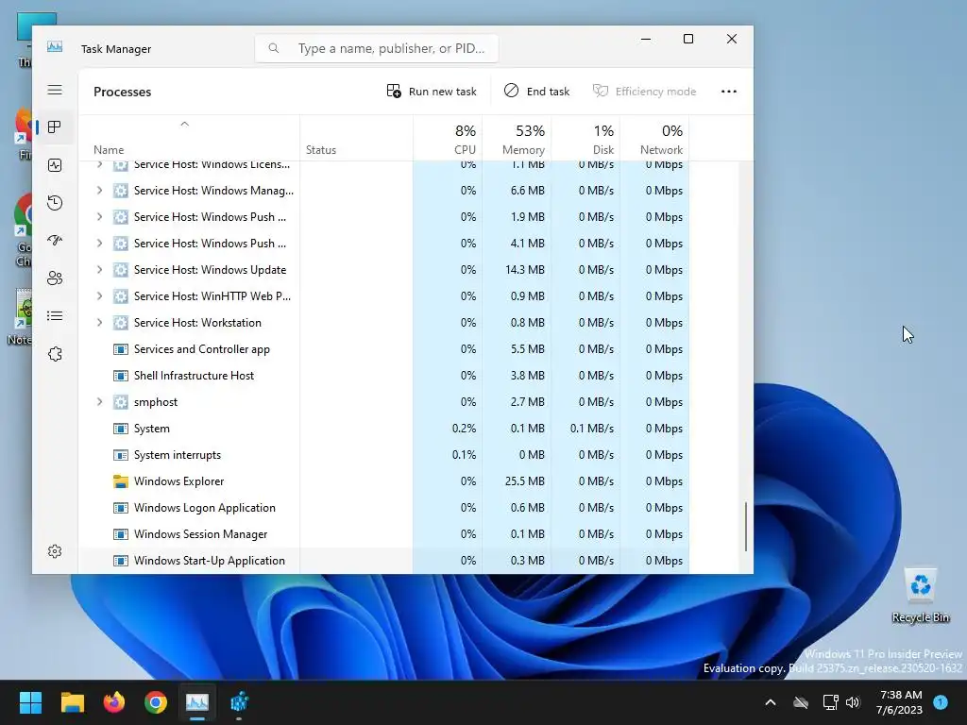Image resolution: width=967 pixels, height=725 pixels.
Task: Select the Windows Logon Application row
Action: coord(384,508)
